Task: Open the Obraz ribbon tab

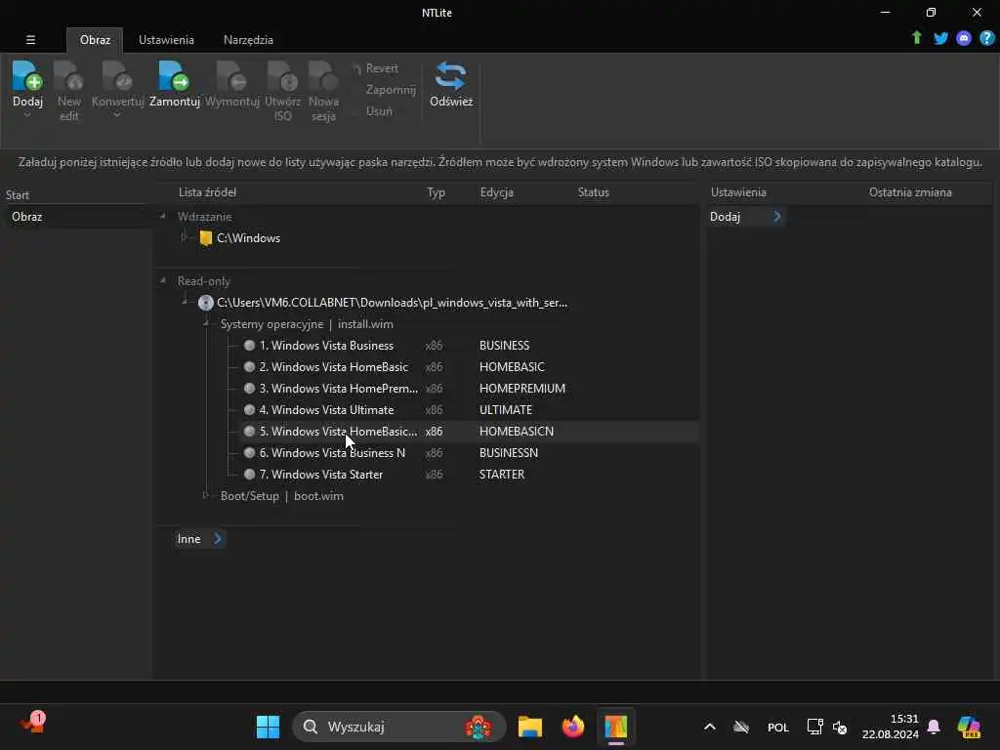Action: click(x=95, y=39)
